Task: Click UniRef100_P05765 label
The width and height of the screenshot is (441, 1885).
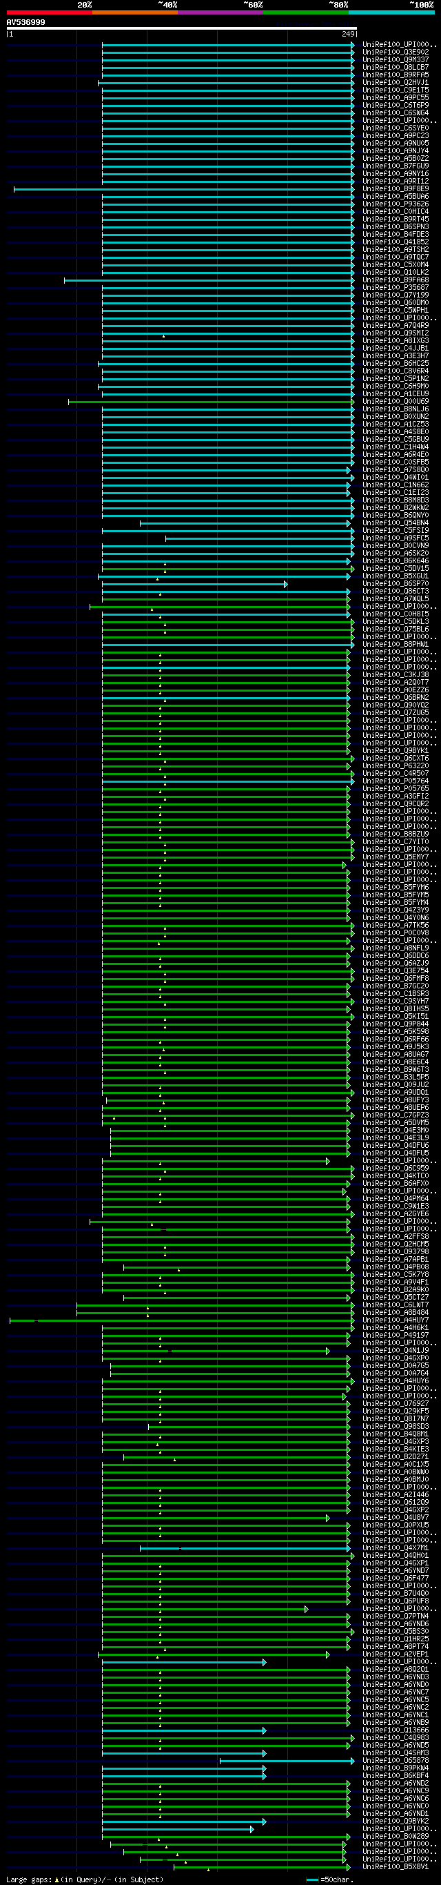Action: [x=396, y=789]
